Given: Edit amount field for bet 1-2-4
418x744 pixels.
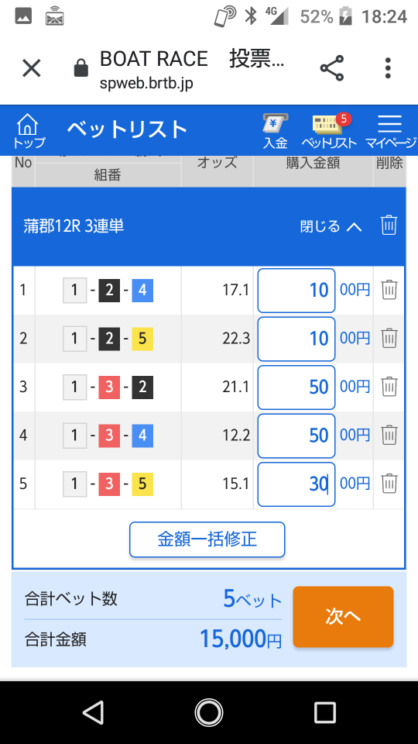Looking at the screenshot, I should tap(296, 291).
